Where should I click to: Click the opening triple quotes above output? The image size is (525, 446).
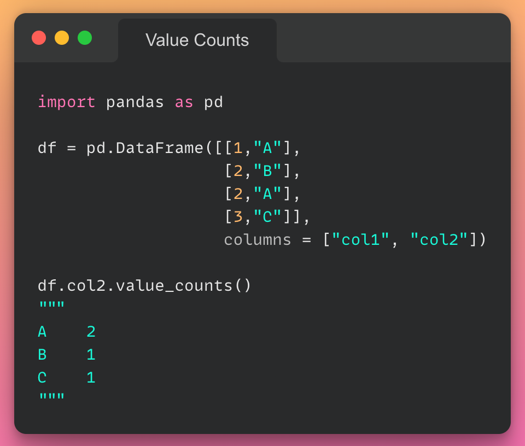coord(51,305)
